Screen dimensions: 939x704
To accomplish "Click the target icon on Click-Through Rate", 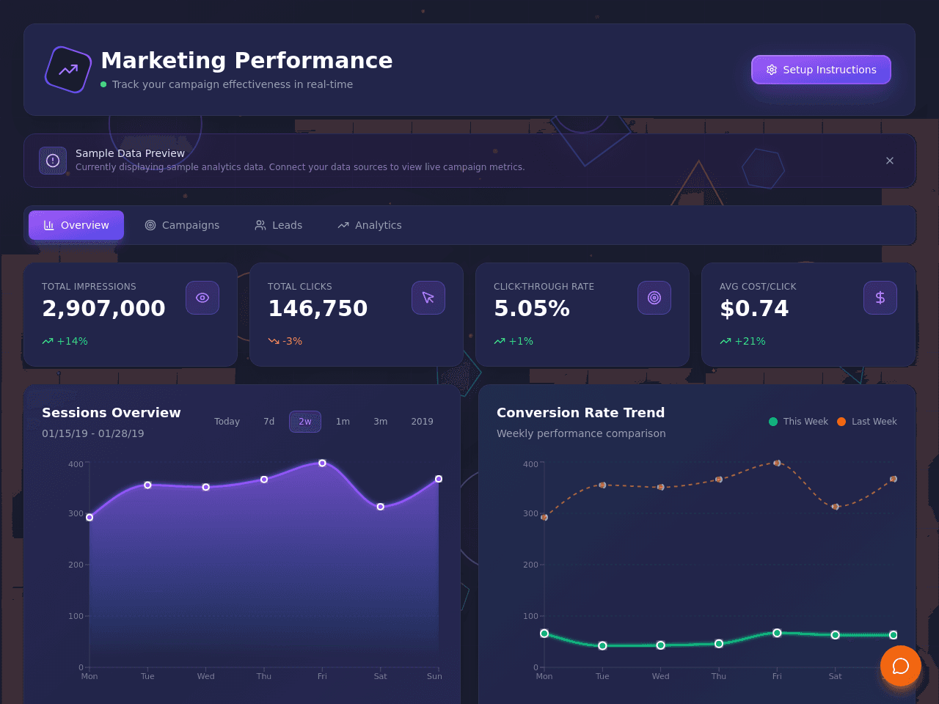I will pyautogui.click(x=654, y=298).
